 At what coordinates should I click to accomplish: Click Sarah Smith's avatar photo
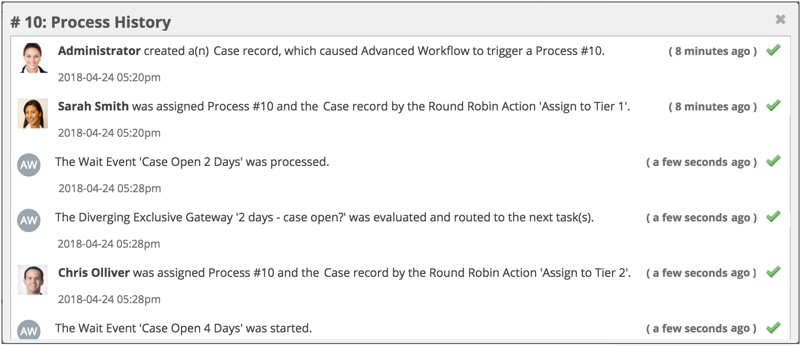point(33,113)
